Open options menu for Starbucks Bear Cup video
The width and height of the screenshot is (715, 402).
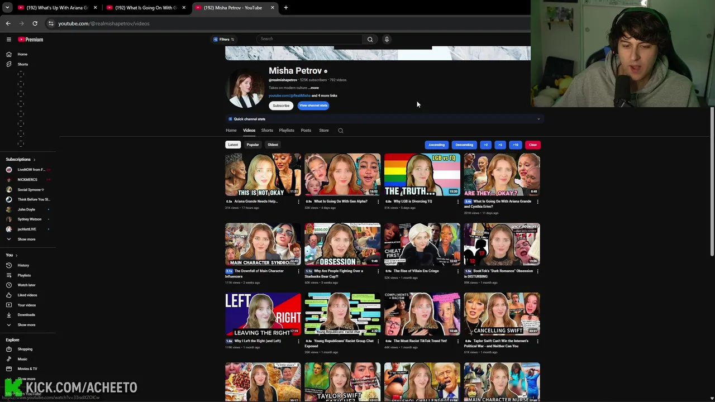pos(378,271)
